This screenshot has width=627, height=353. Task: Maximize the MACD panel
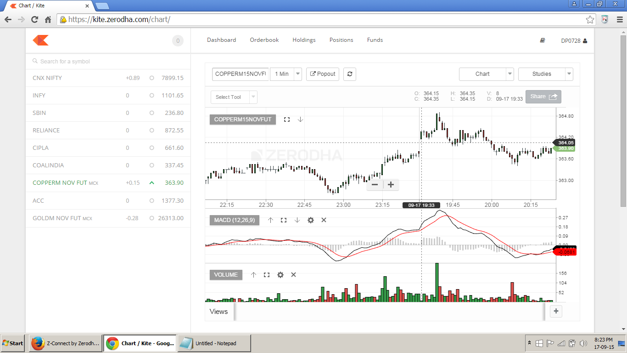pos(284,220)
